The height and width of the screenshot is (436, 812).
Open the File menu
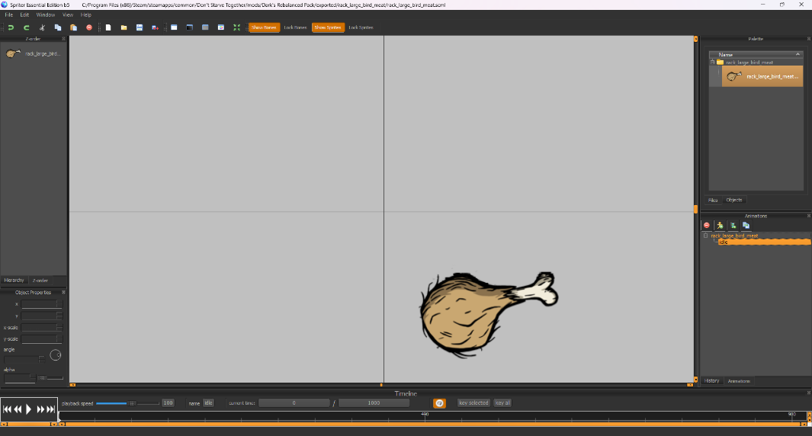coord(9,15)
